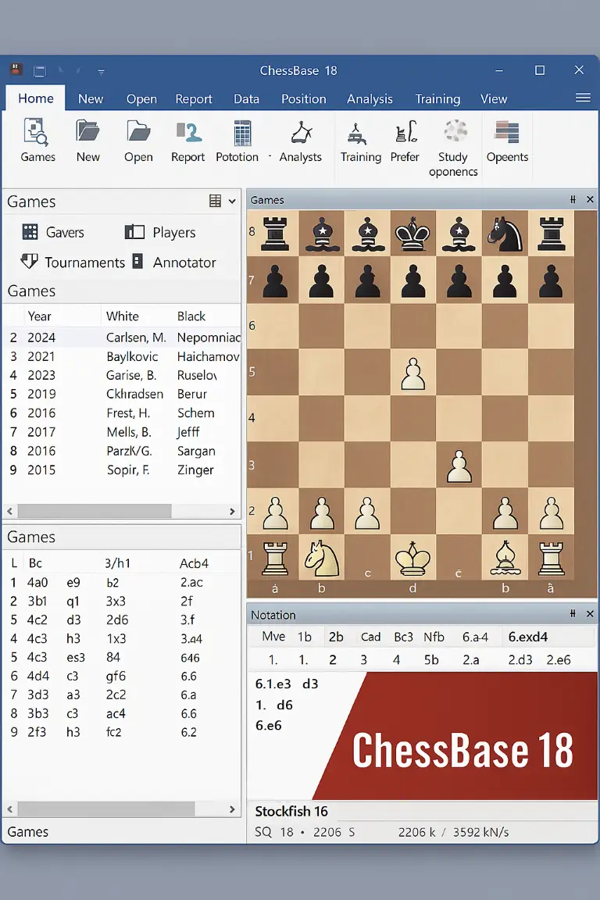Screen dimensions: 600x900
Task: Open the Players section
Action: [160, 232]
